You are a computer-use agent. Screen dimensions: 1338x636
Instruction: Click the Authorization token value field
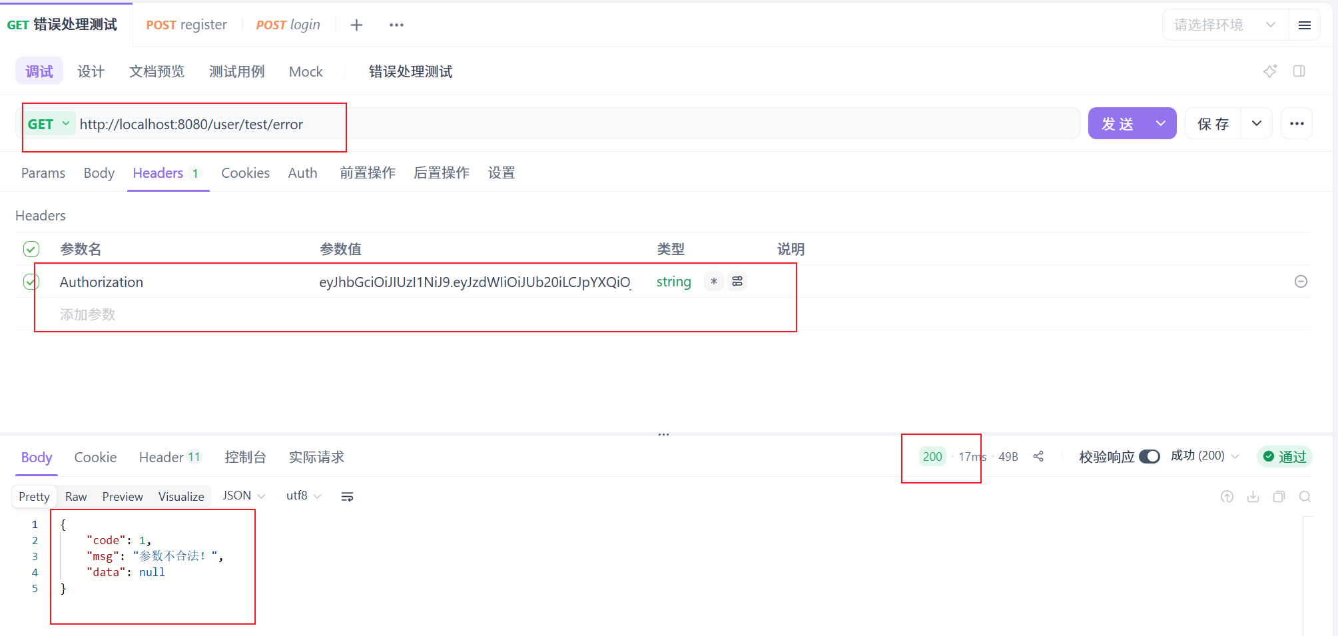(x=475, y=282)
